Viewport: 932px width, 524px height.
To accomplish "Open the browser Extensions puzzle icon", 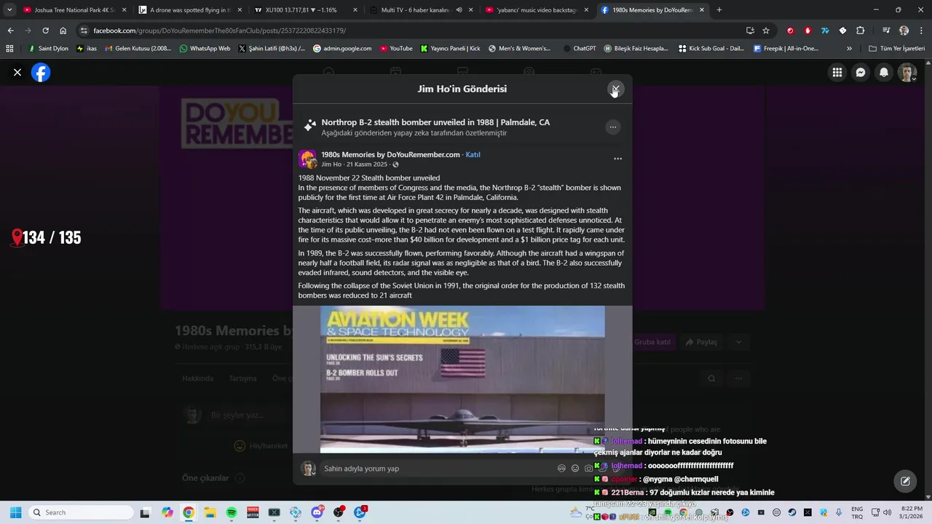I will click(860, 31).
